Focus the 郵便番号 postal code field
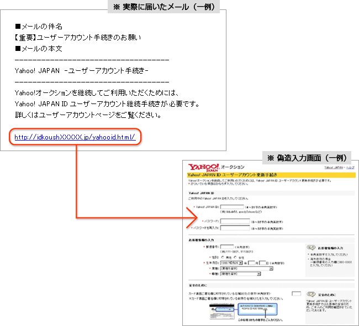Viewport: 359px width, 326px height. [227, 247]
